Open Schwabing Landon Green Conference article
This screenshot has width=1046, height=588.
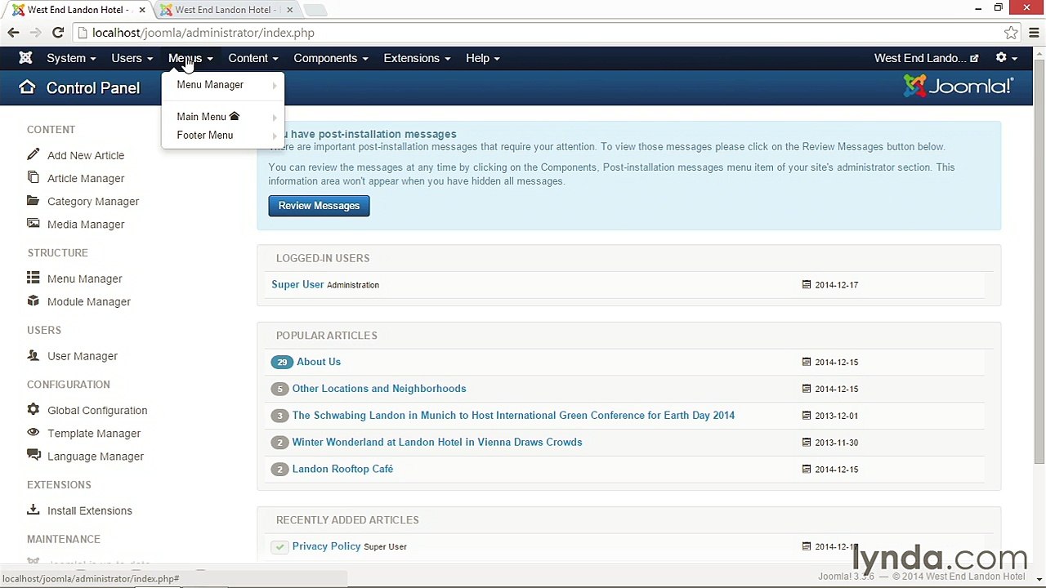point(513,416)
